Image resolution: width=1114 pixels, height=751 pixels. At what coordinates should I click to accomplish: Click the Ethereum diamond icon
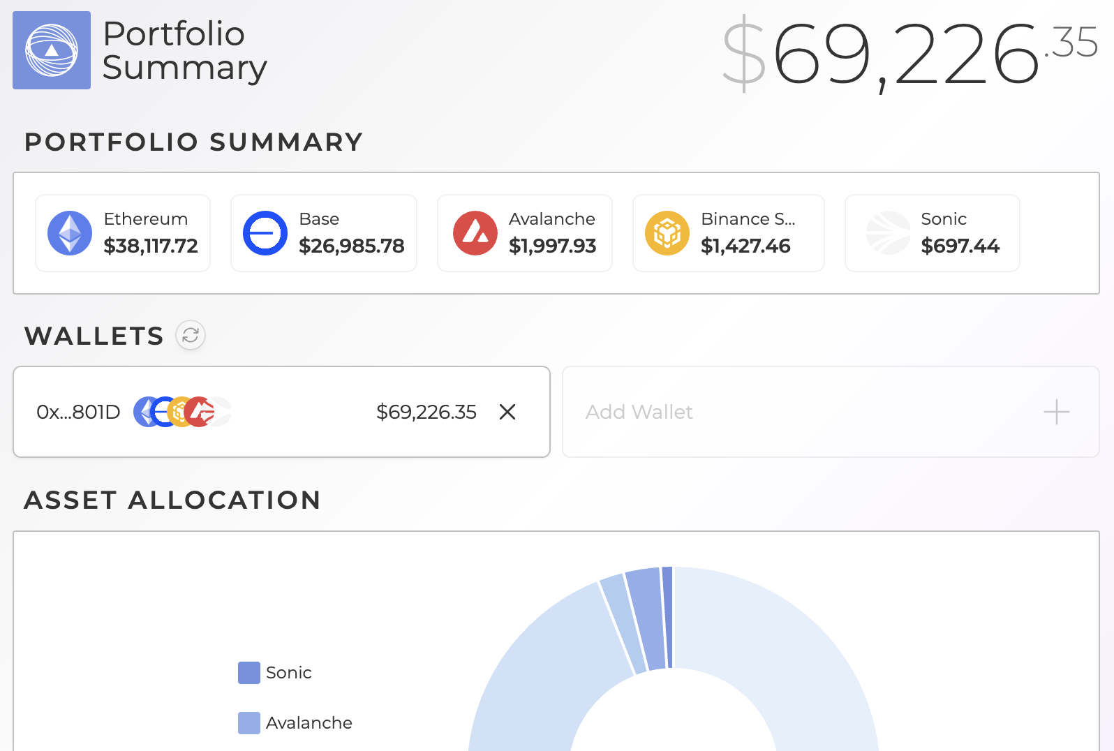(x=70, y=233)
